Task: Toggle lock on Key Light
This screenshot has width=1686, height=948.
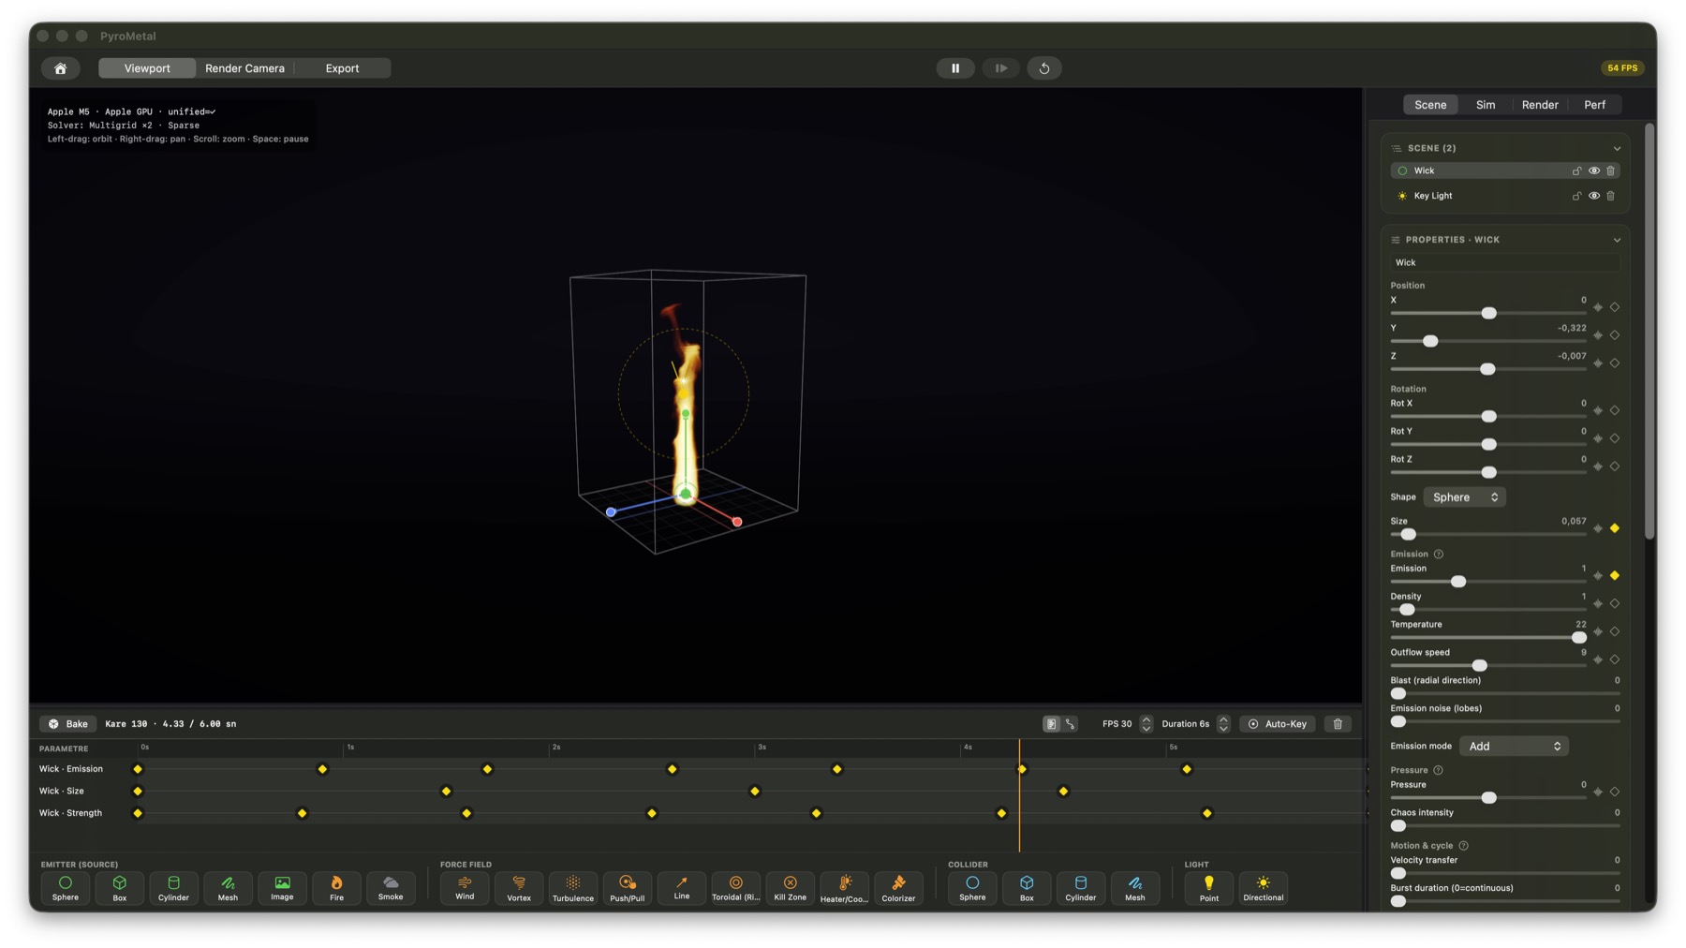Action: point(1576,196)
